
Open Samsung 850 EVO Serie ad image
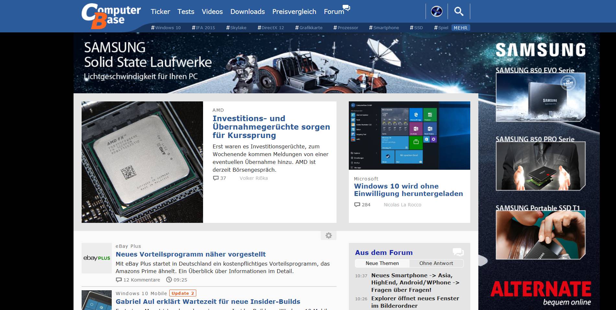click(x=541, y=97)
